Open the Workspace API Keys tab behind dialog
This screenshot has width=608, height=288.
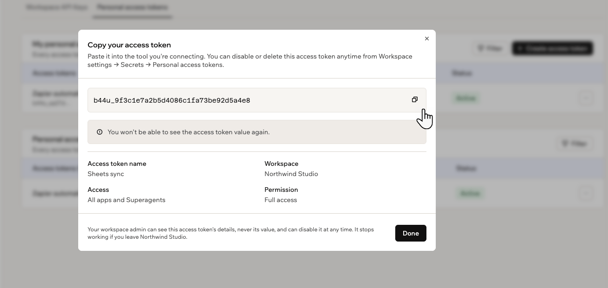point(56,7)
